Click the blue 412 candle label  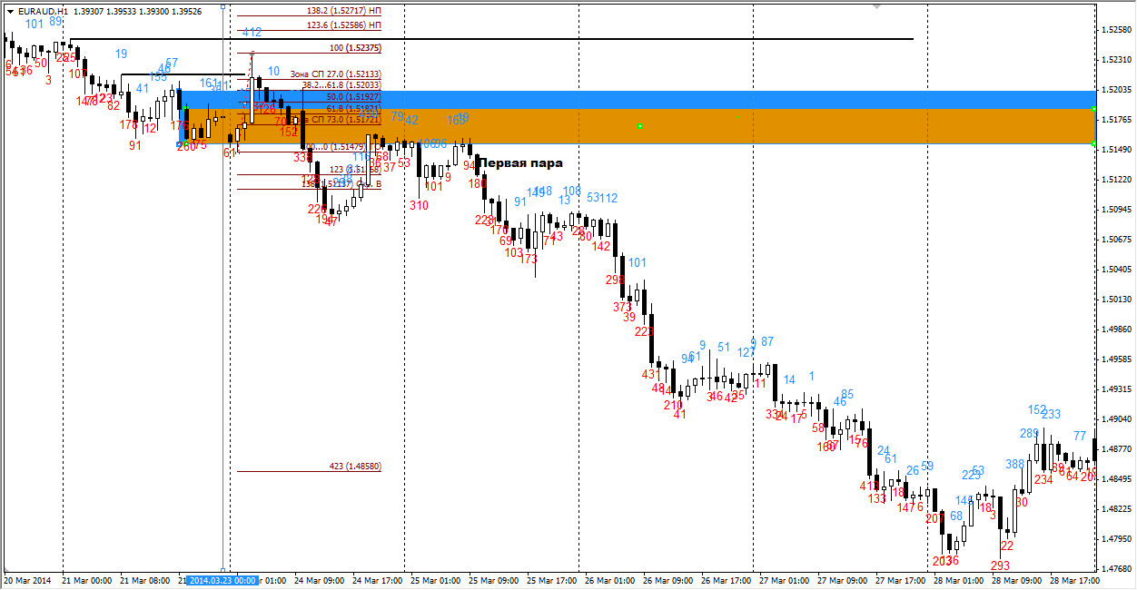[x=252, y=32]
